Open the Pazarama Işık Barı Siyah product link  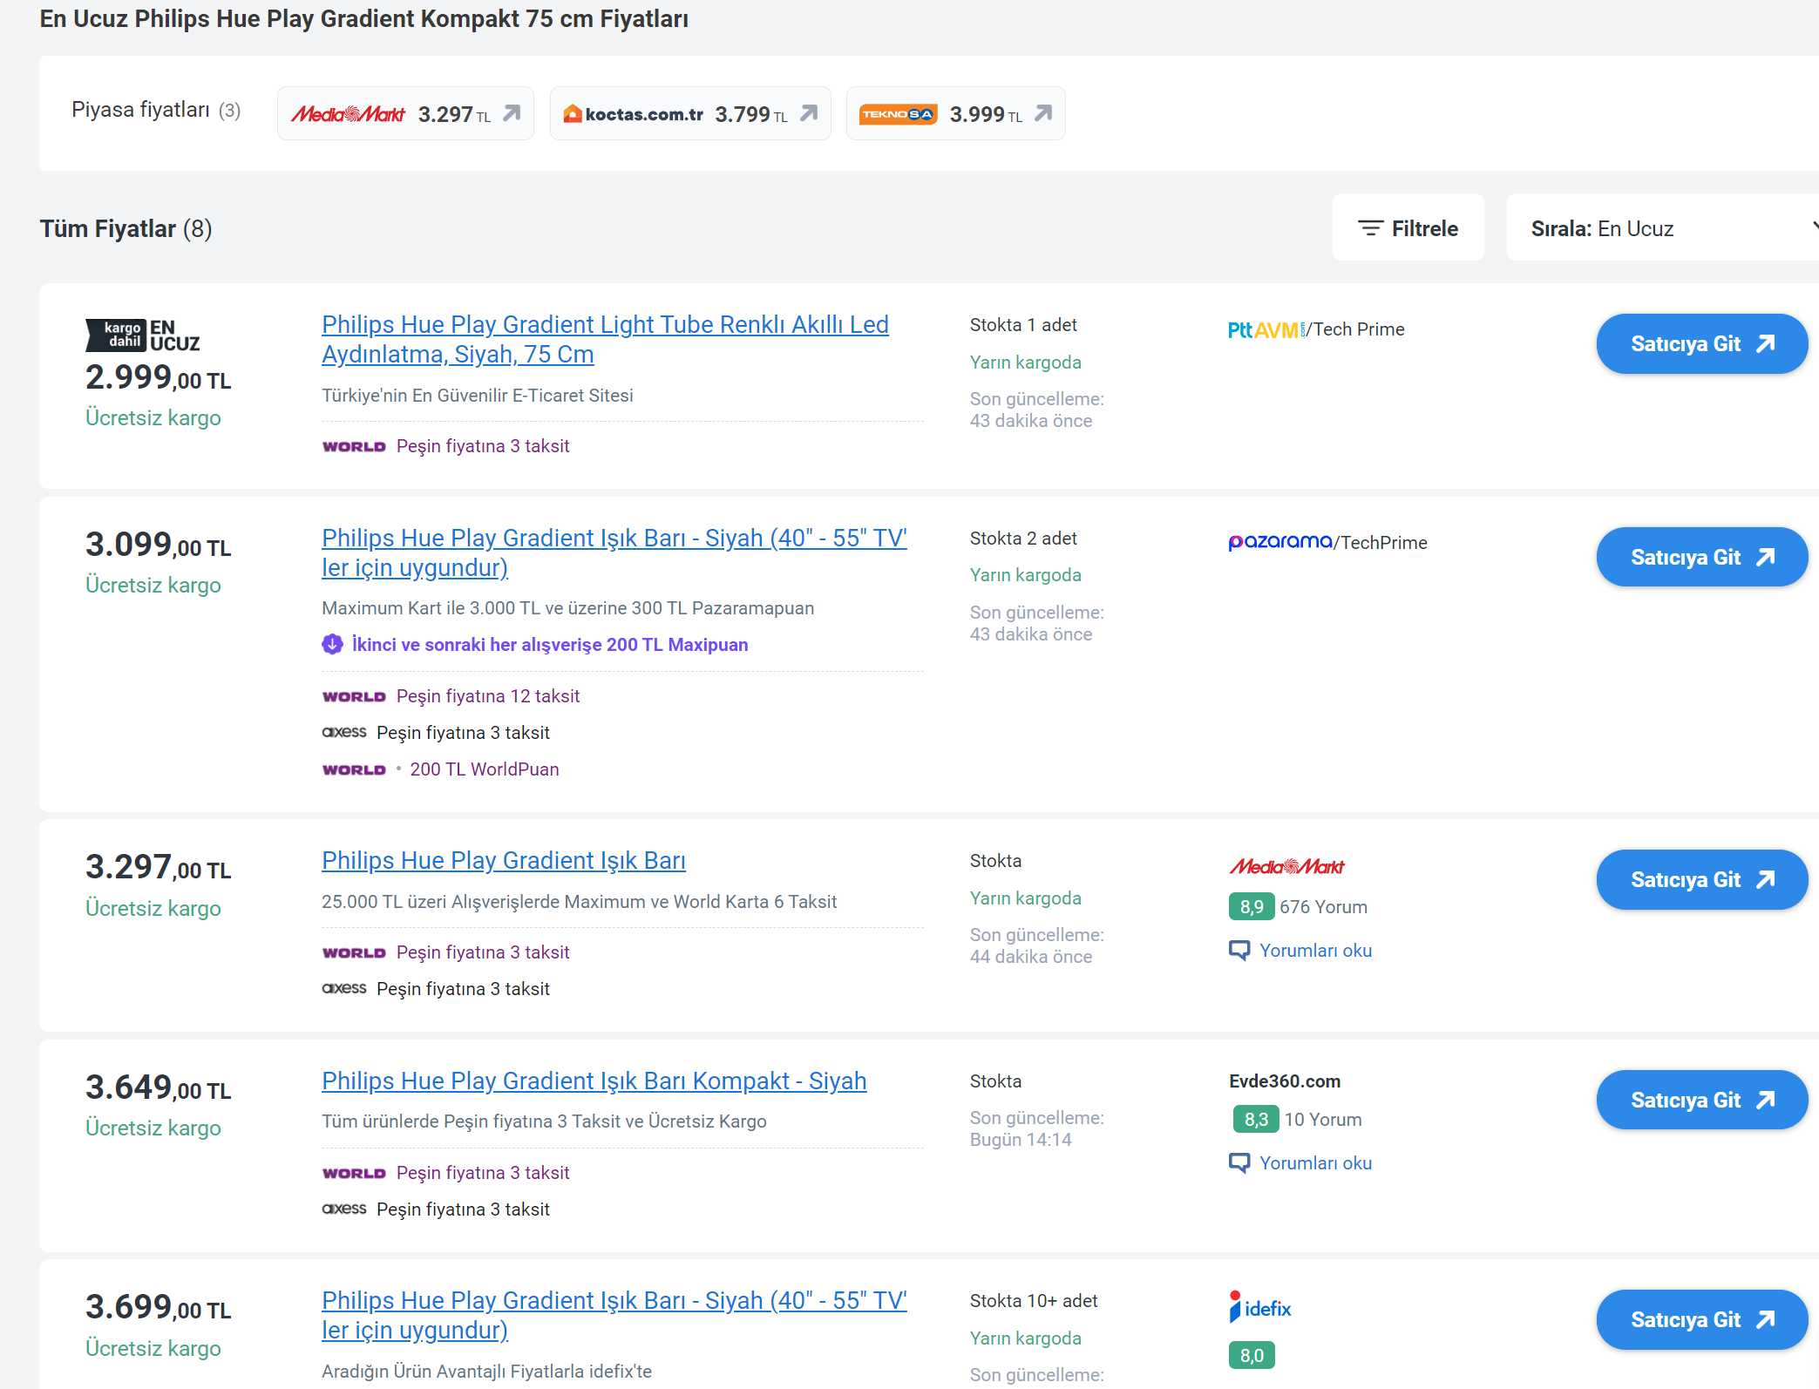pyautogui.click(x=614, y=552)
